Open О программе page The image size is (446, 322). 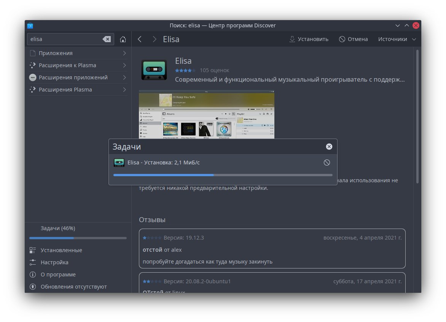coord(78,275)
